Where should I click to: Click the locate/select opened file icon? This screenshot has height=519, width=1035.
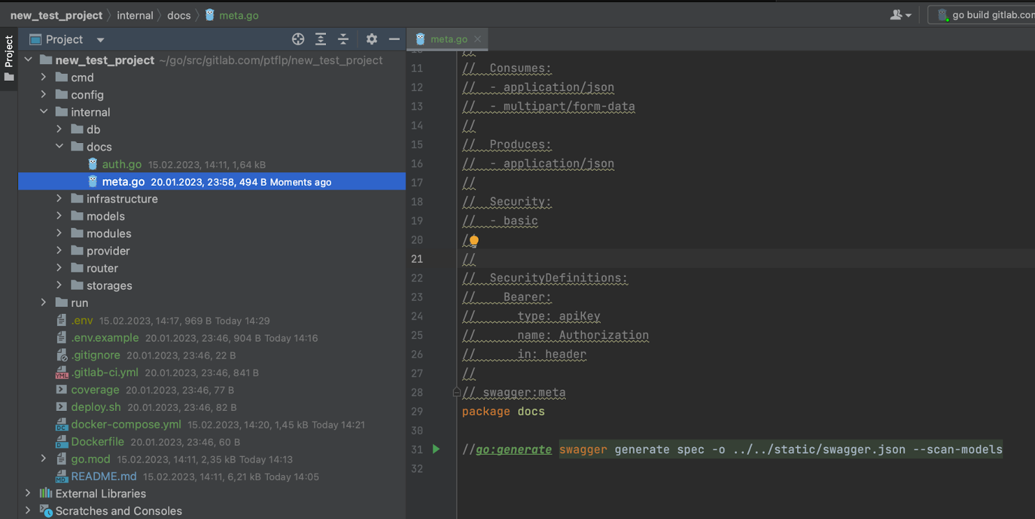point(298,39)
